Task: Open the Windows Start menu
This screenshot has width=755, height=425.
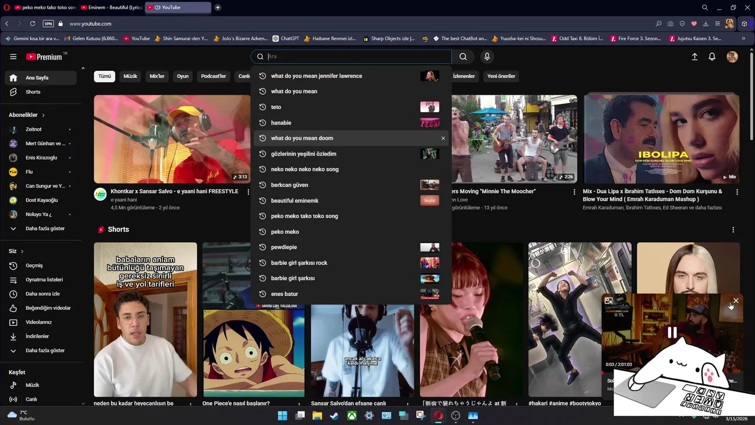Action: [283, 416]
